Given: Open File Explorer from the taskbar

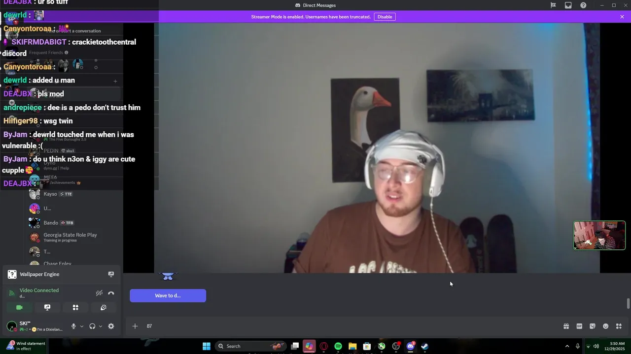Looking at the screenshot, I should click(x=352, y=346).
